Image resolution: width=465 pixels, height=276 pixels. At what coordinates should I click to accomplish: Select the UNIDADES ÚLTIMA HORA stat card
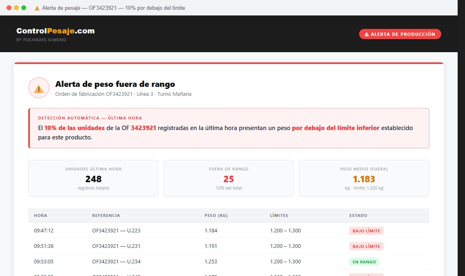(x=93, y=178)
